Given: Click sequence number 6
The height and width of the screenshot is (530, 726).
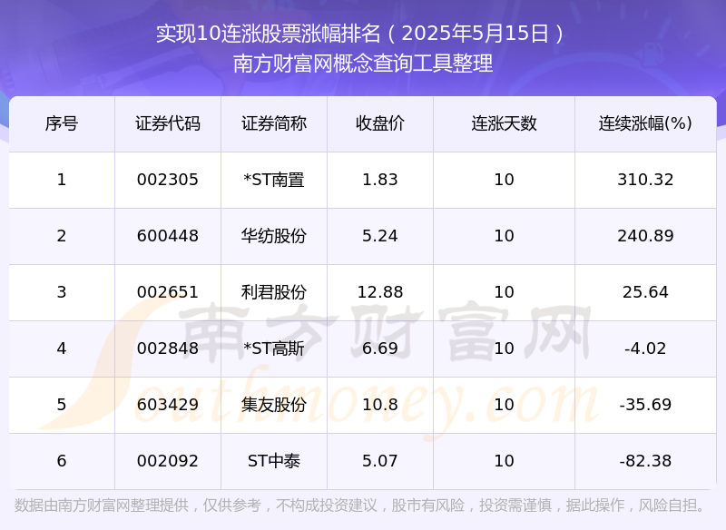Looking at the screenshot, I should (62, 461).
